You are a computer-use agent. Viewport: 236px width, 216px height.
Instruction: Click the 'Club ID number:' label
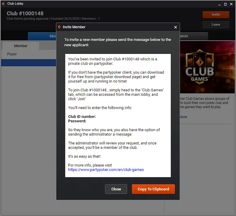82,117
